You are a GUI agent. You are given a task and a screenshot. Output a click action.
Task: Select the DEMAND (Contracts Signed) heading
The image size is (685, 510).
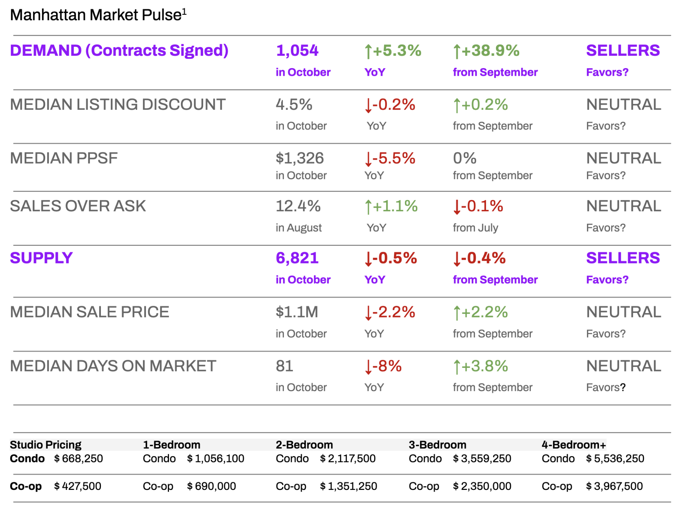pos(119,50)
